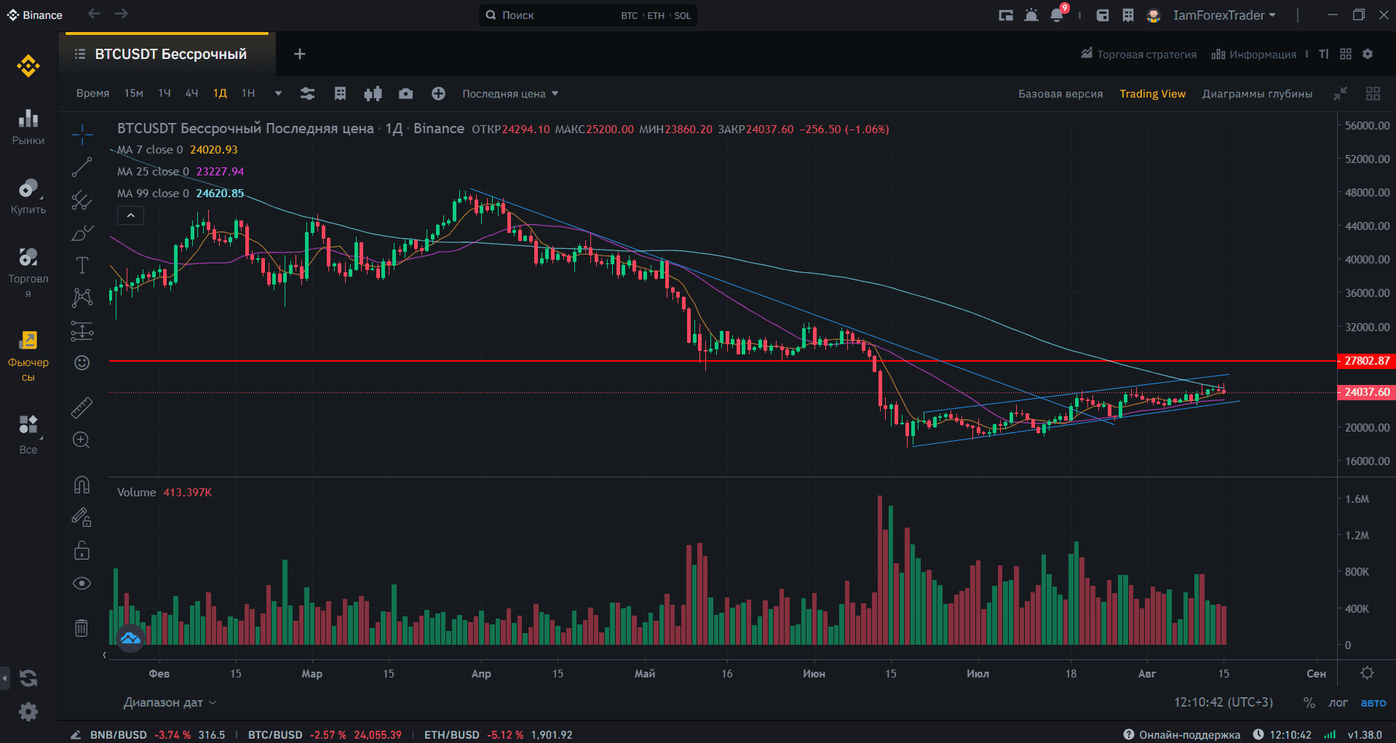
Task: Collapse the indicator legend chevron
Action: [x=130, y=215]
